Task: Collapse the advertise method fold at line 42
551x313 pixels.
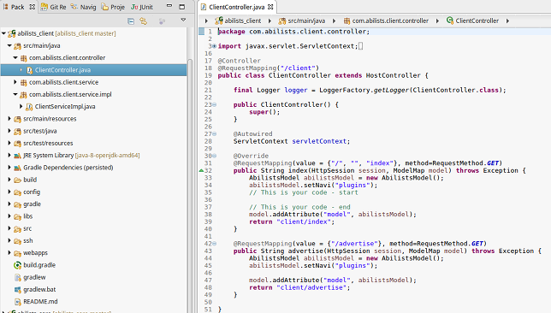Action: (x=214, y=244)
